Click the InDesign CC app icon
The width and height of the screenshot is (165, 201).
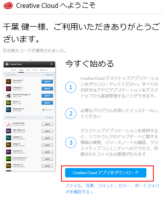8,88
